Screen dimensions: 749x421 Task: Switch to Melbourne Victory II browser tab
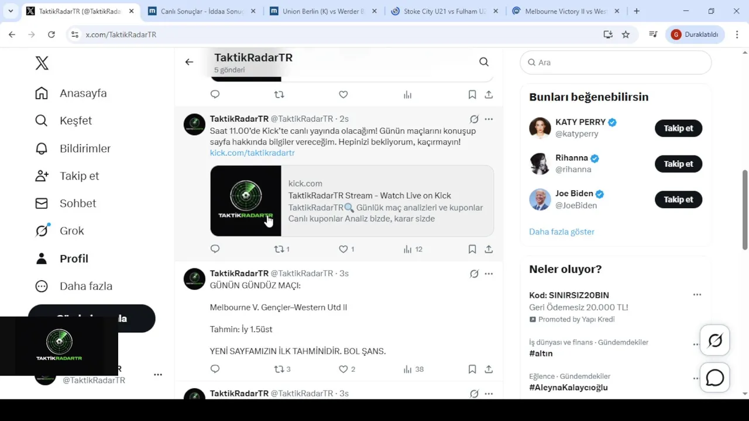coord(566,11)
